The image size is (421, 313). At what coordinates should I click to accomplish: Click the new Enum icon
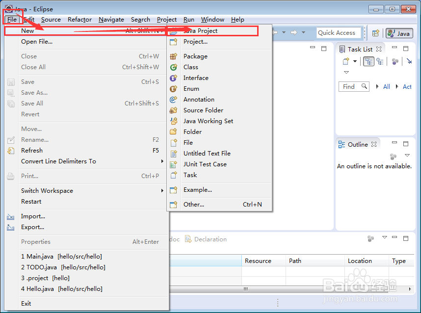[x=173, y=89]
